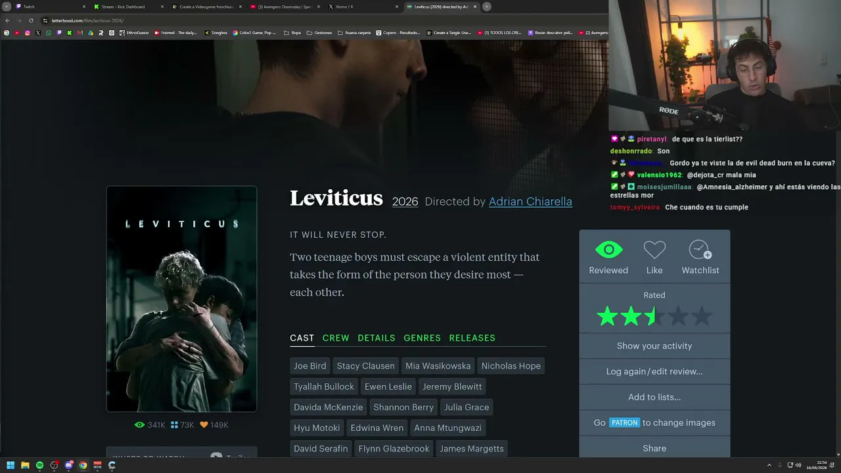Open the Gestiones bookmarks folder

(x=319, y=32)
